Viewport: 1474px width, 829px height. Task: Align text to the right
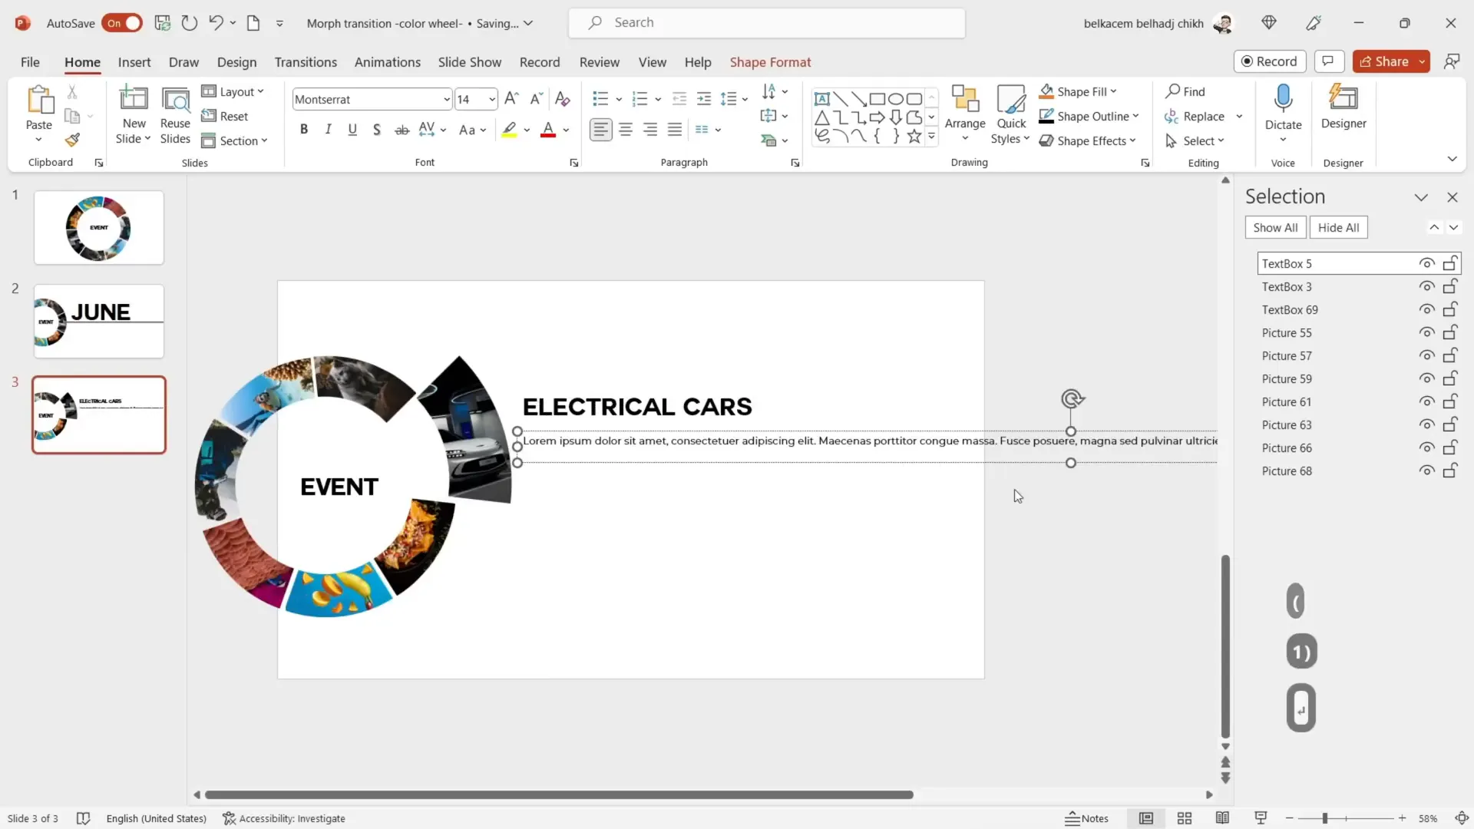tap(650, 130)
